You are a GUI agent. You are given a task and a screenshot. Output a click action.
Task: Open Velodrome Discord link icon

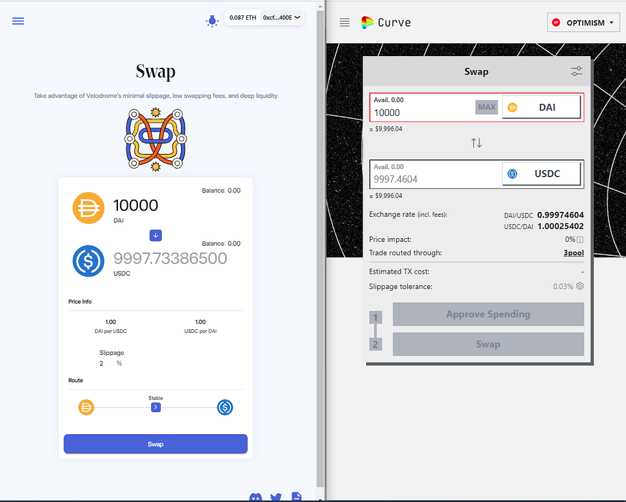point(256,497)
